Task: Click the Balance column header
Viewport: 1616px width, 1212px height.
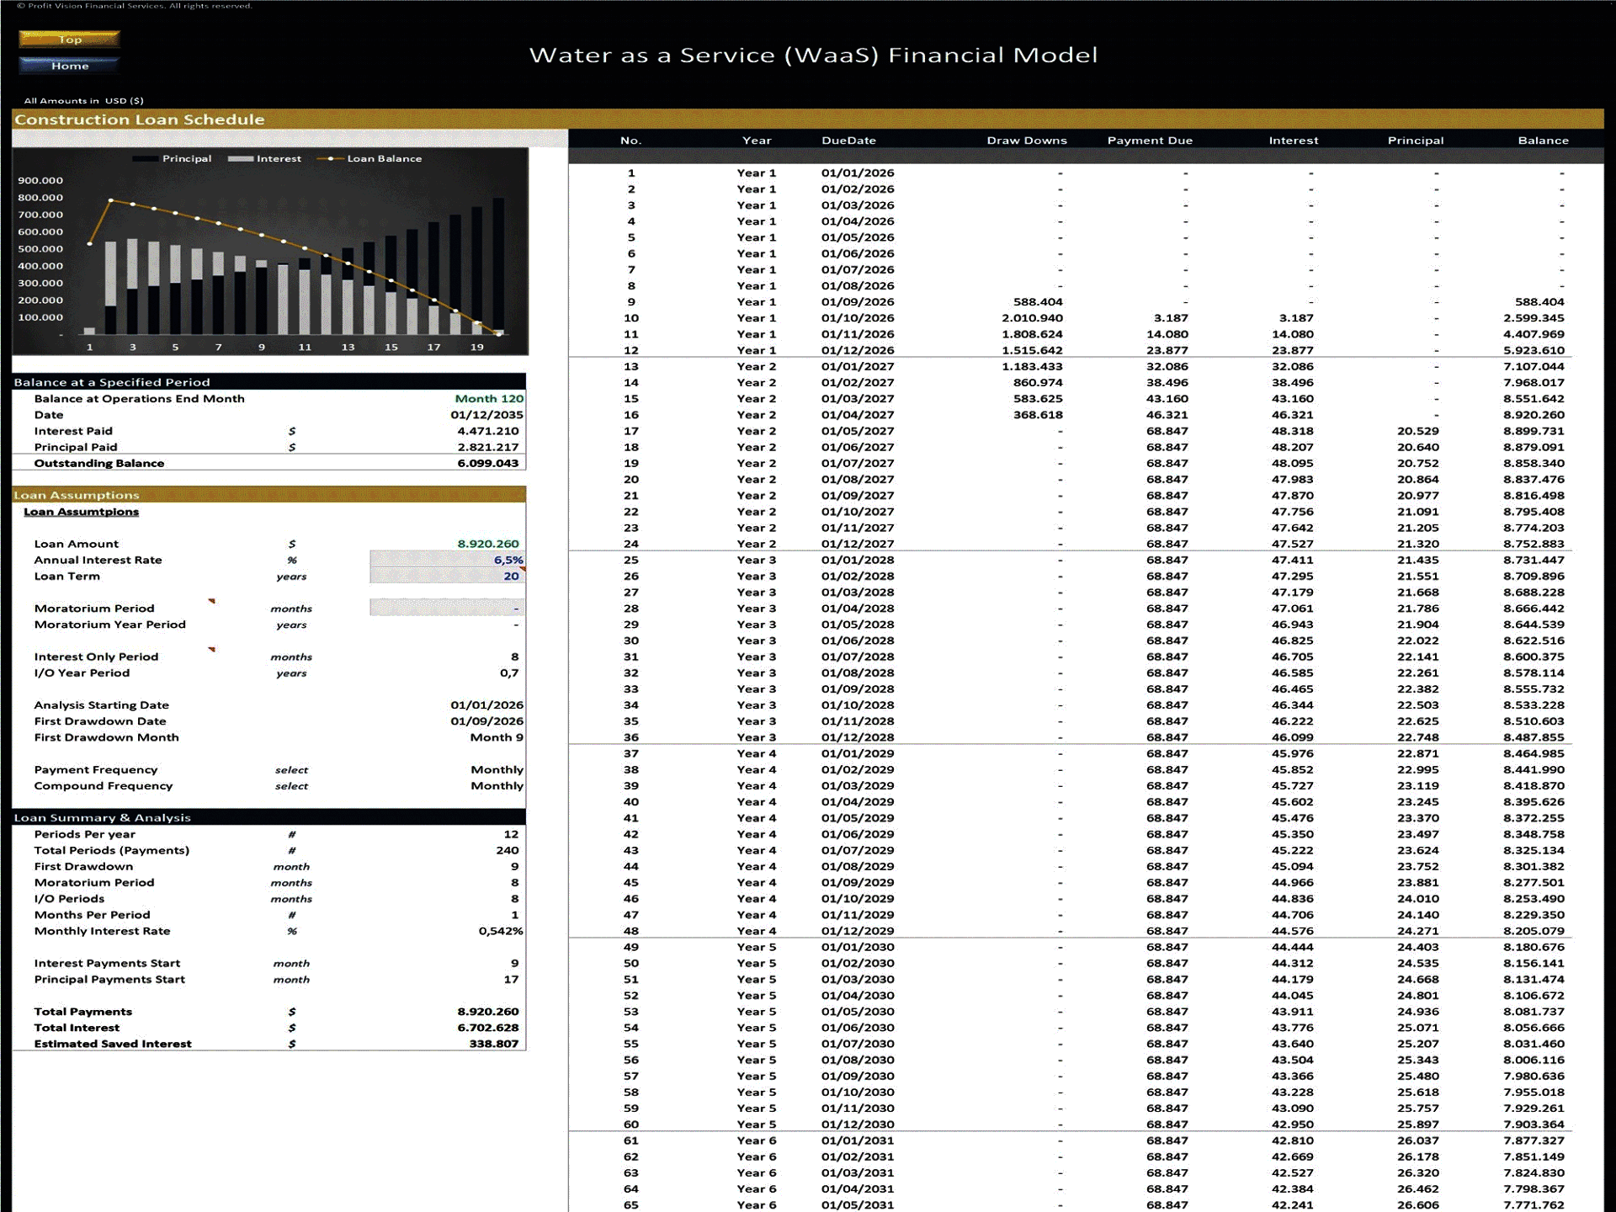Action: [x=1543, y=141]
